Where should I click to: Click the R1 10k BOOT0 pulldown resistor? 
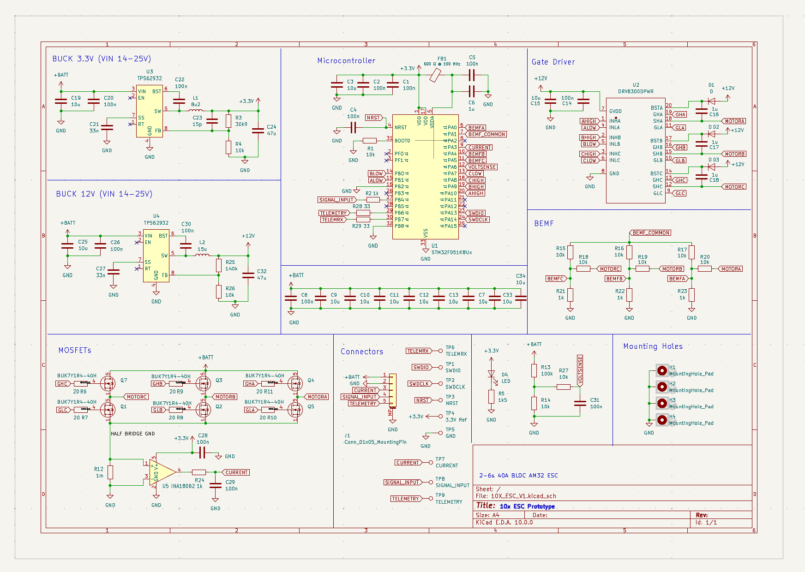370,141
